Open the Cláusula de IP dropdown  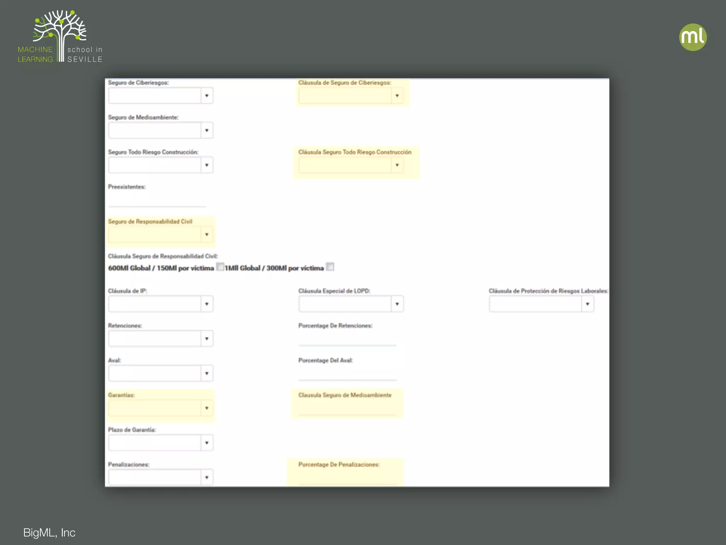point(207,304)
